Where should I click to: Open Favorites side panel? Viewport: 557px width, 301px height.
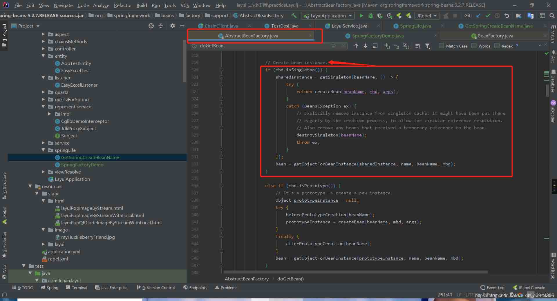pyautogui.click(x=4, y=245)
